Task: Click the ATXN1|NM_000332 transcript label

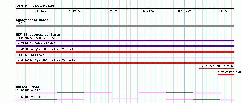Action: (29, 90)
